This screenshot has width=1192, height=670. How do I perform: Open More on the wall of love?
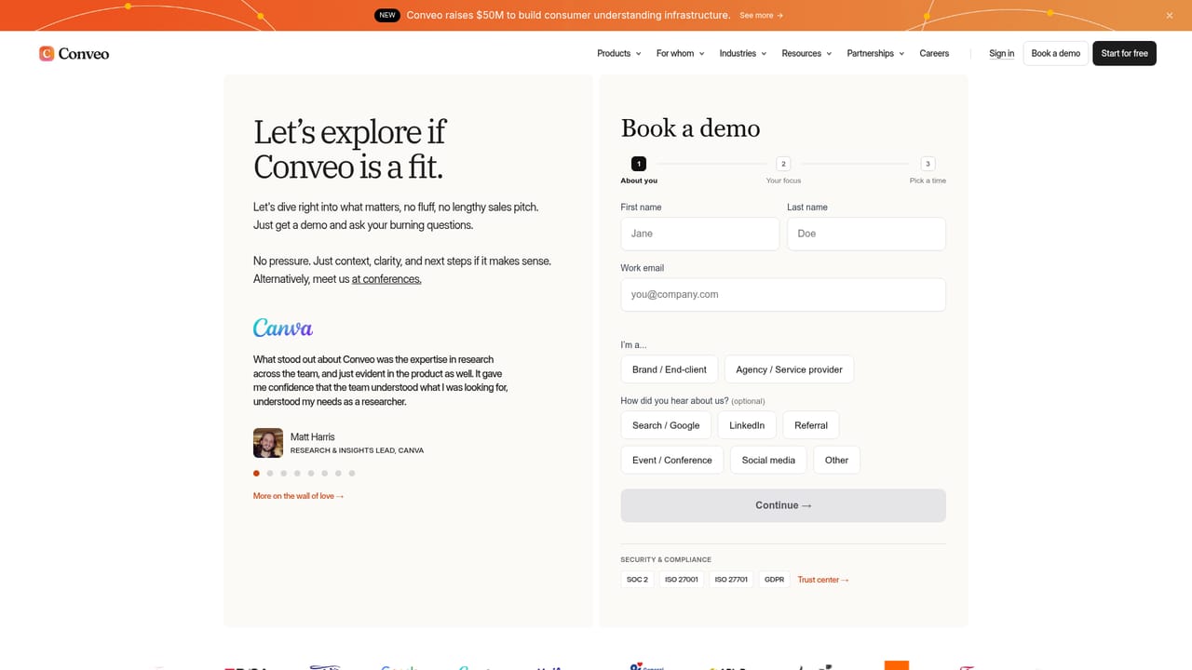tap(299, 496)
